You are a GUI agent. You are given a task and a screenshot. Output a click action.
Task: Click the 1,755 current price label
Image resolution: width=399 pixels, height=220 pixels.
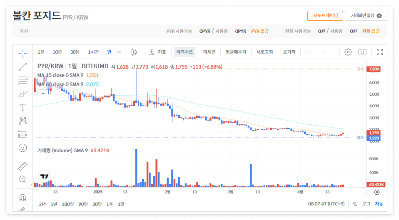[x=374, y=133]
